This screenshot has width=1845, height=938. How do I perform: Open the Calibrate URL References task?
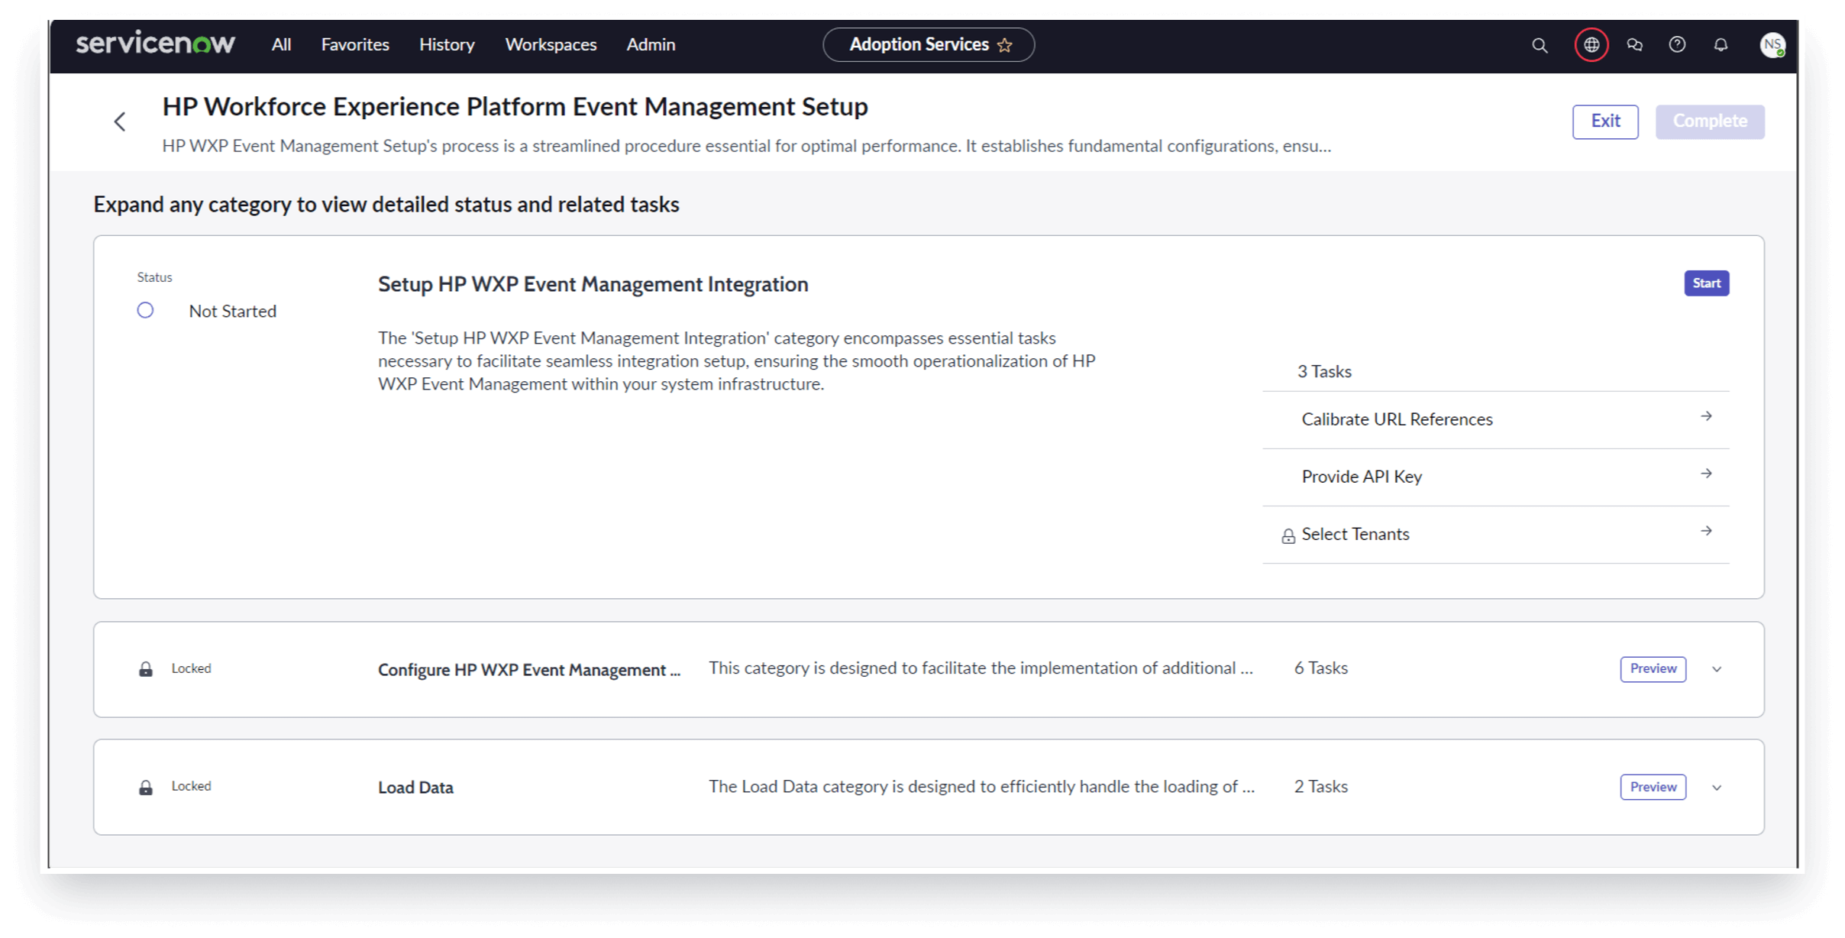click(1495, 419)
